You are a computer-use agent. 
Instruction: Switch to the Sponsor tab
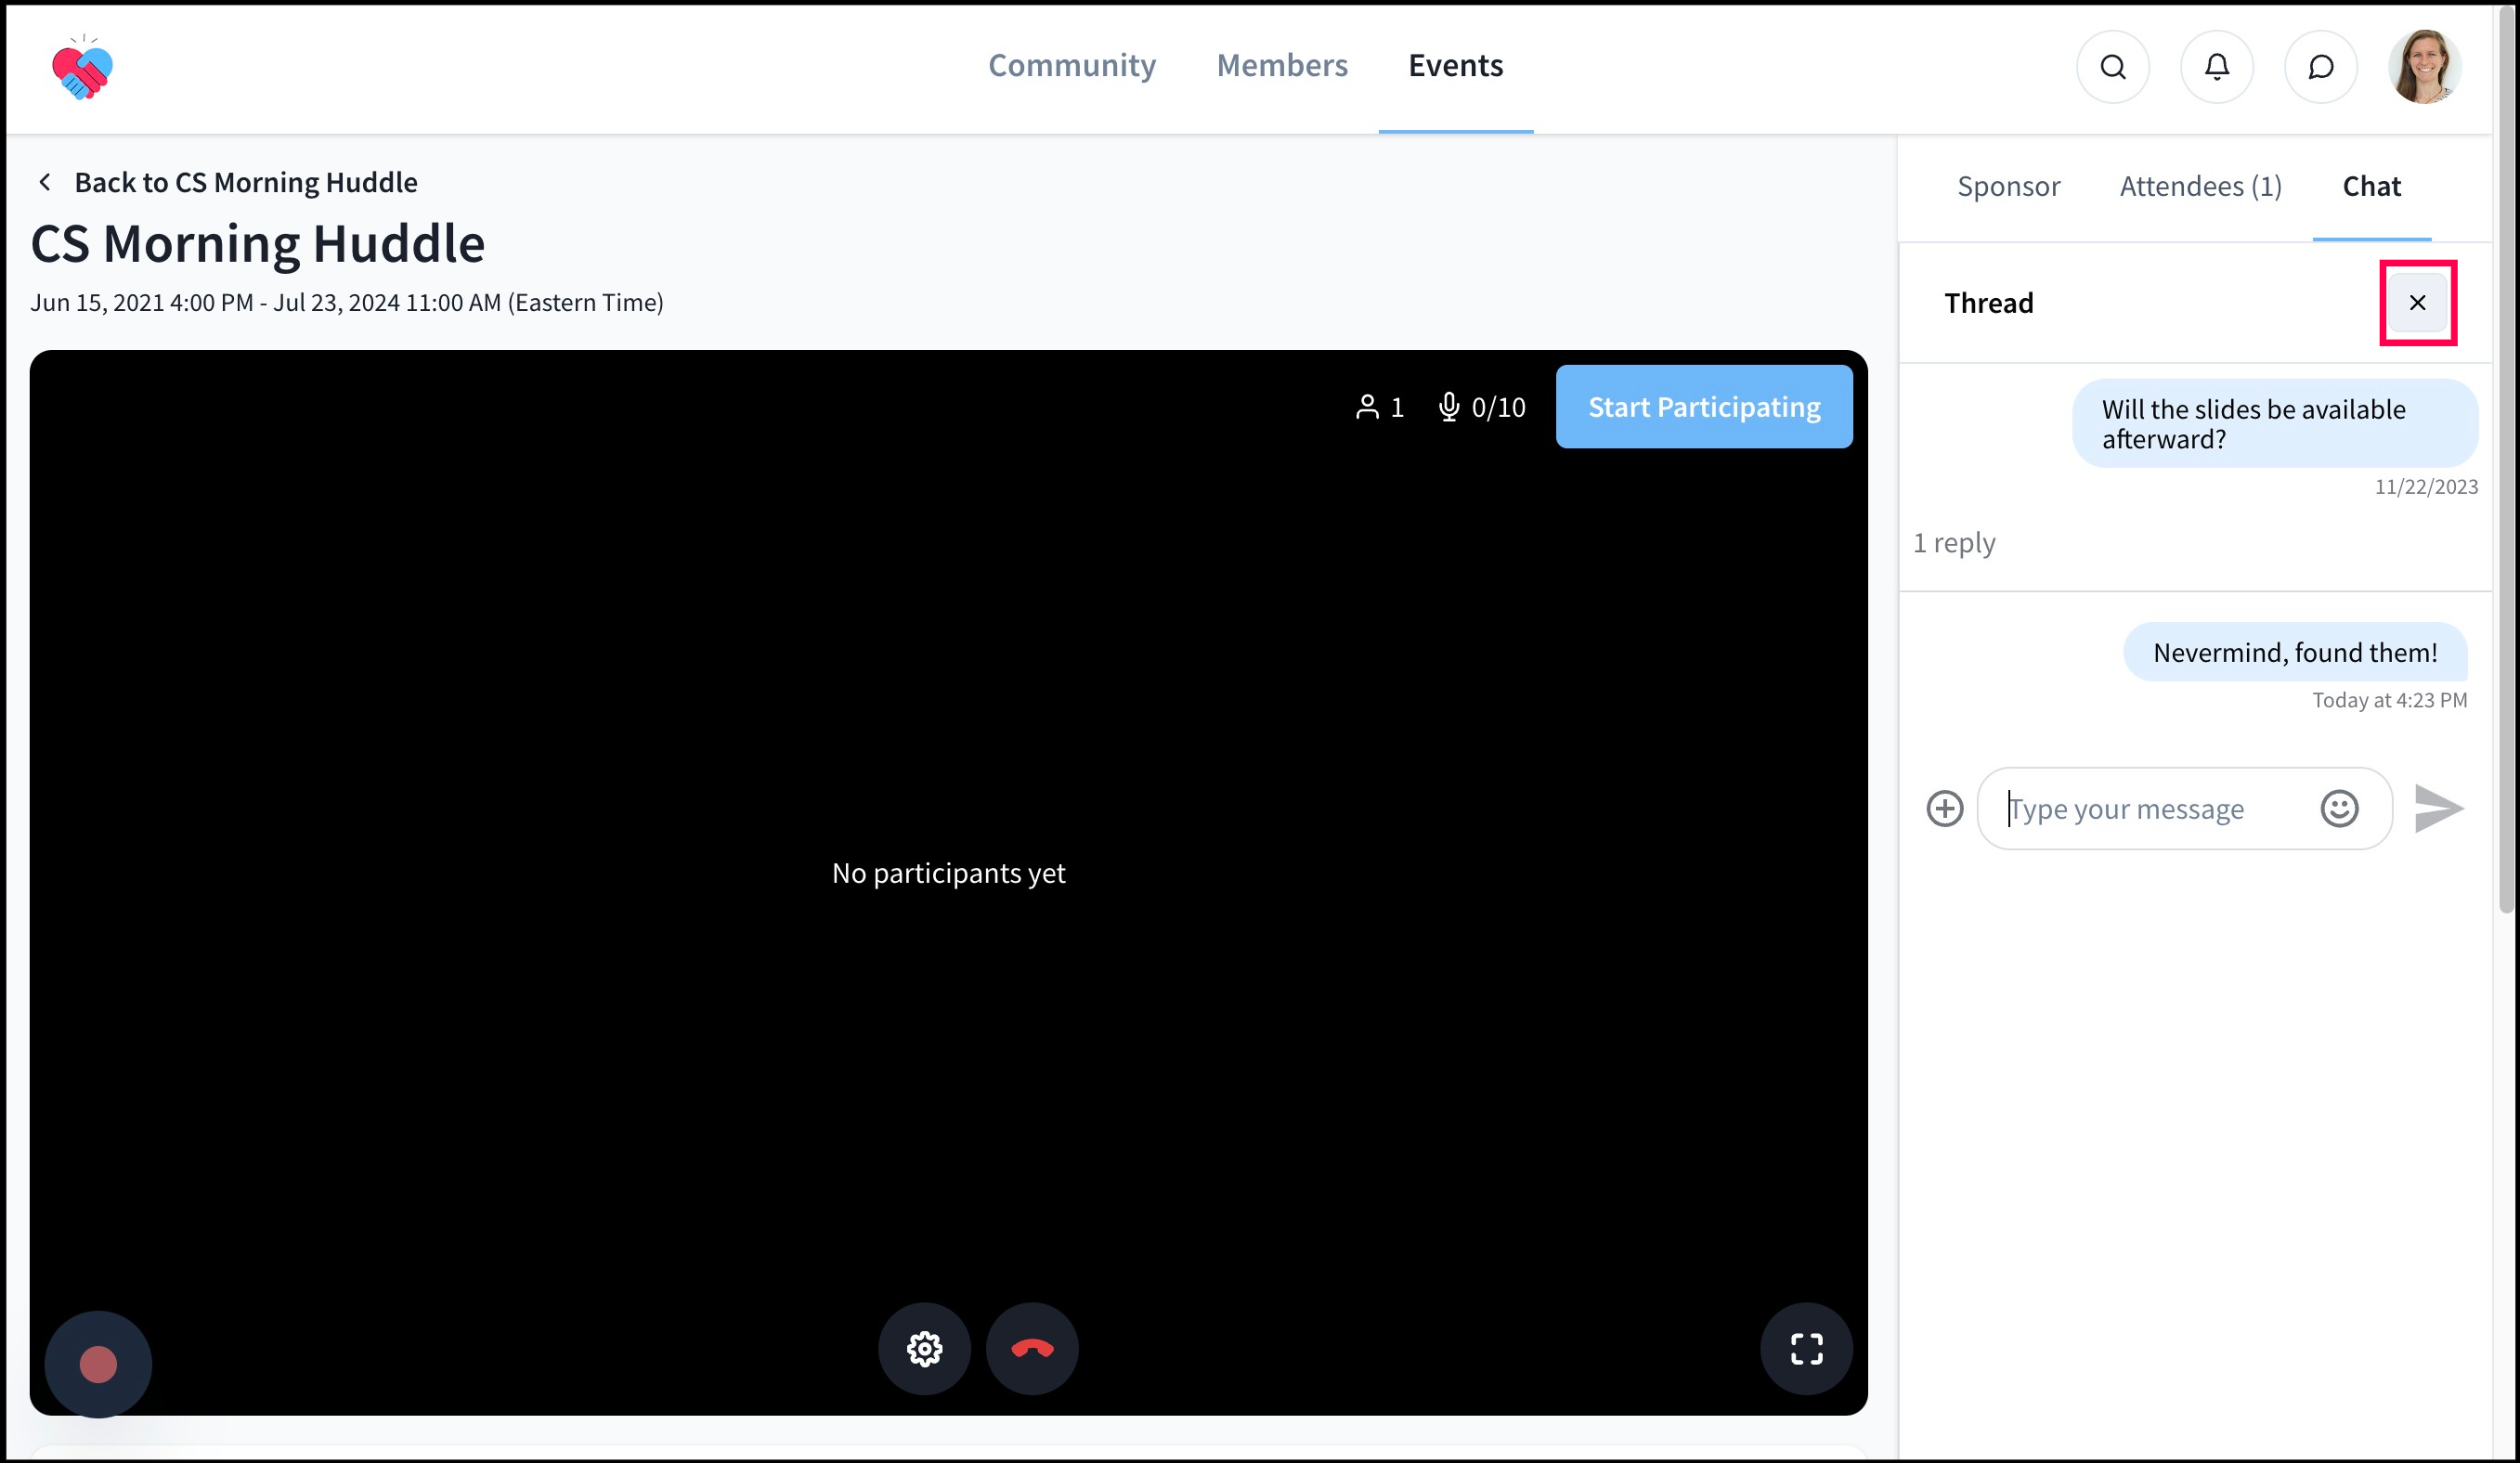tap(2008, 187)
